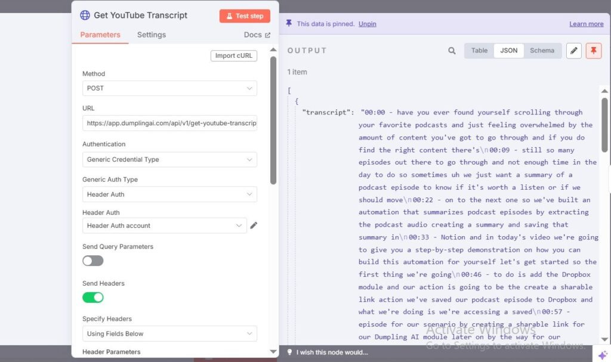The image size is (611, 362).
Task: Click the external link icon beside Docs
Action: [x=267, y=35]
